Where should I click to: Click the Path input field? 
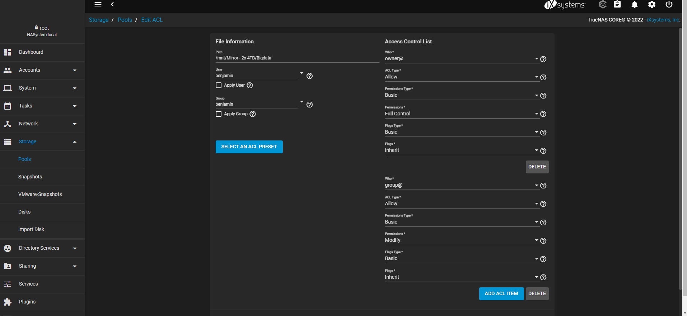click(297, 58)
